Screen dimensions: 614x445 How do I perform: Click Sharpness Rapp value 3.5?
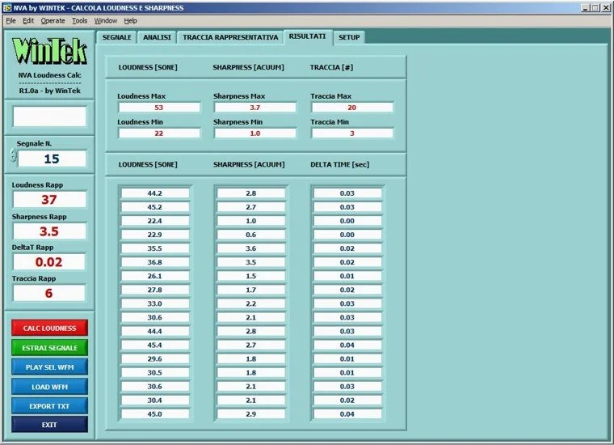coord(49,231)
